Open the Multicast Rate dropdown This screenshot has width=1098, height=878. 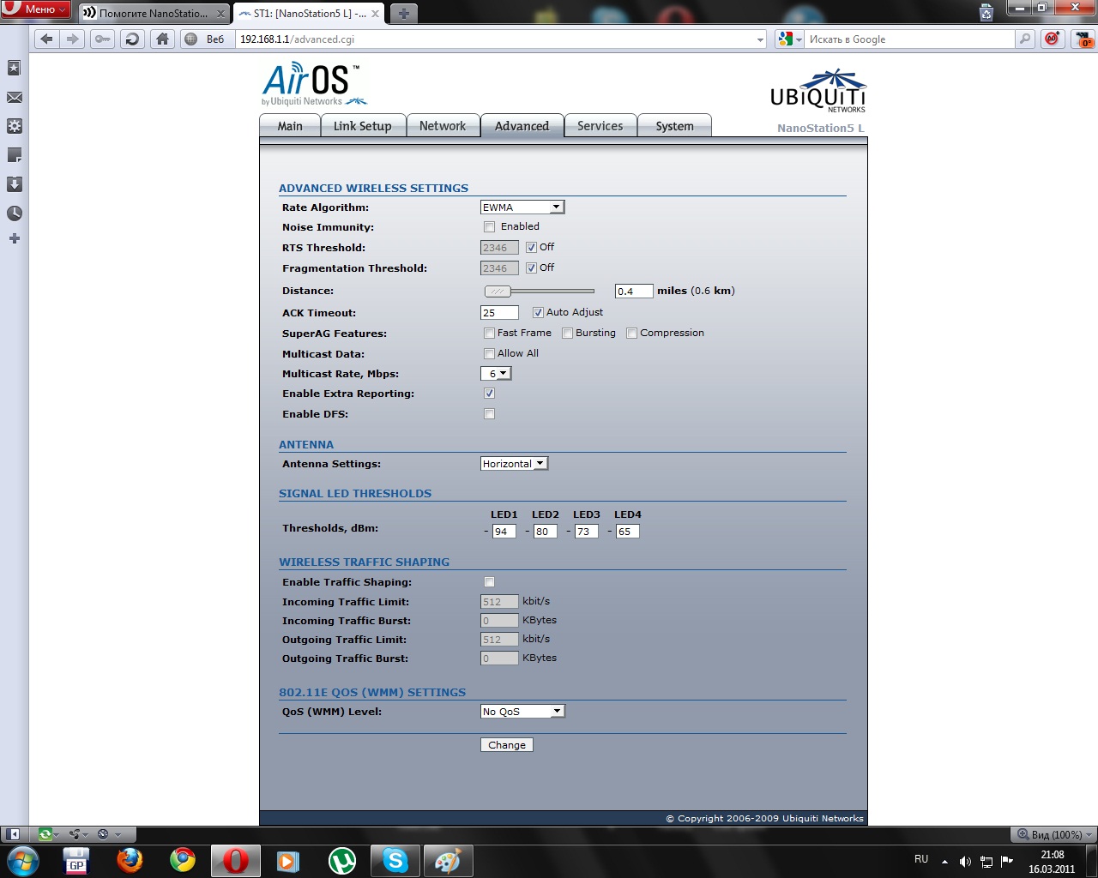click(496, 374)
